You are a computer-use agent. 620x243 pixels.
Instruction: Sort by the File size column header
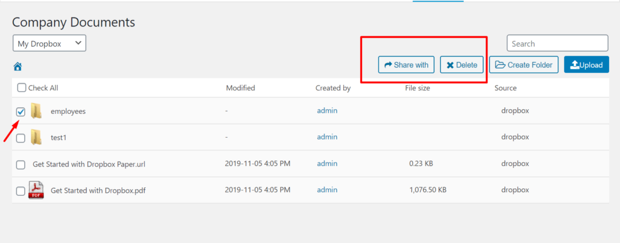(418, 88)
